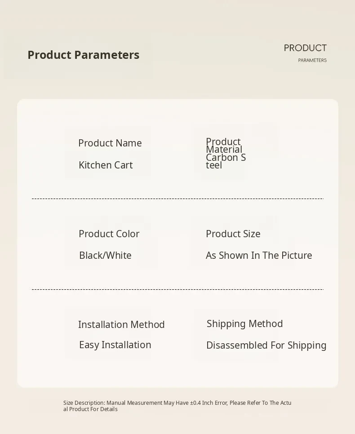Click the "Black/White" color value
Viewport: 355px width, 434px height.
point(105,255)
